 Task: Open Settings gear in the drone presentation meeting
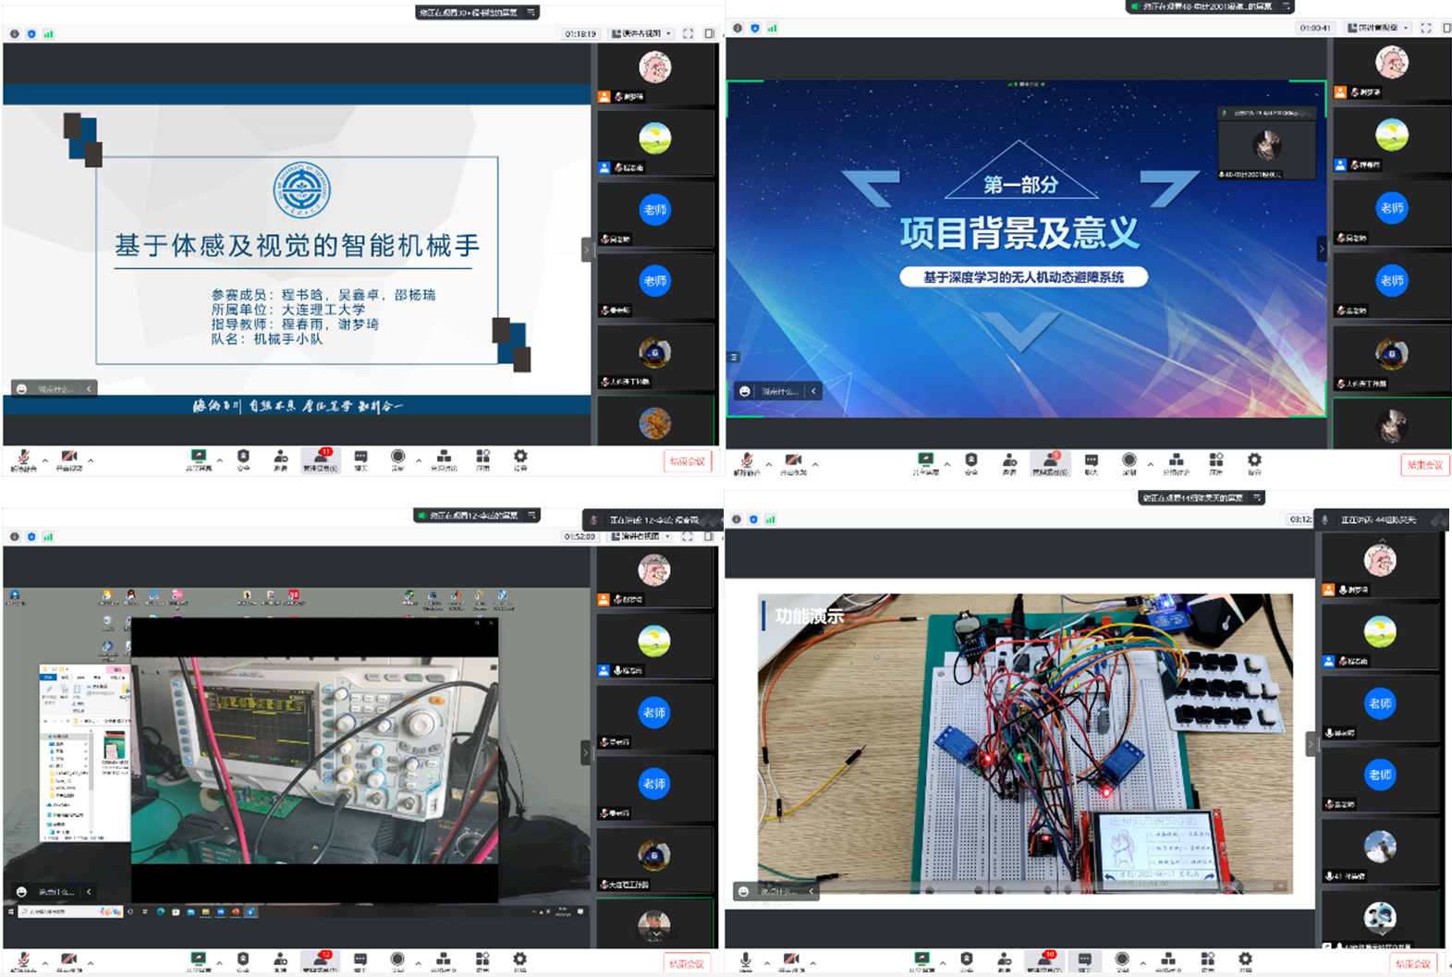1253,461
